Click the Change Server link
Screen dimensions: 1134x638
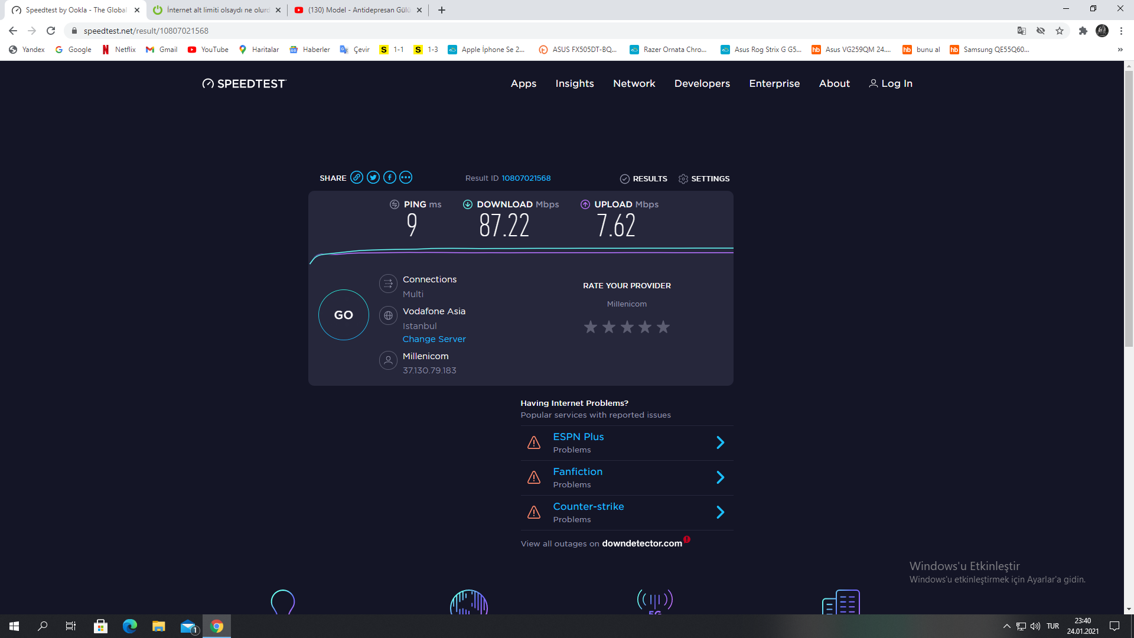click(434, 339)
